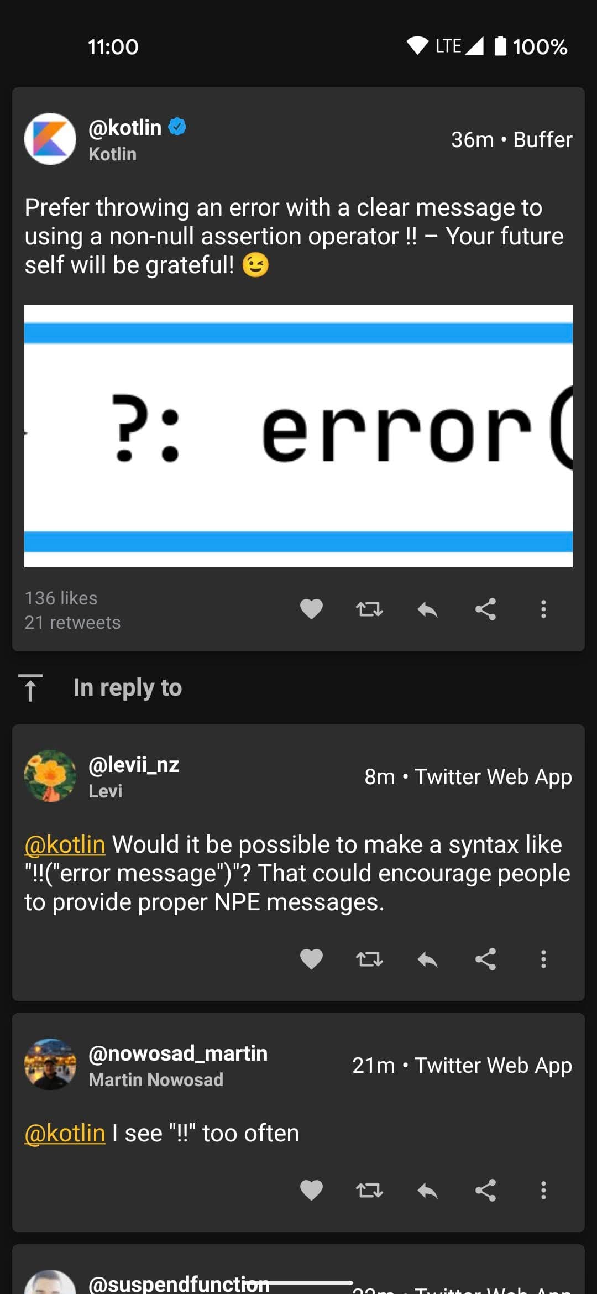Share Martin Nowosad's reply
597x1294 pixels.
click(x=485, y=1190)
